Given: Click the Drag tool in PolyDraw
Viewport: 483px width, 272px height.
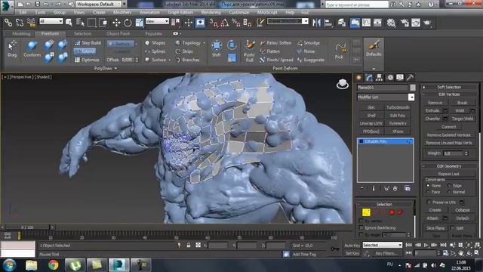Looking at the screenshot, I should click(12, 48).
